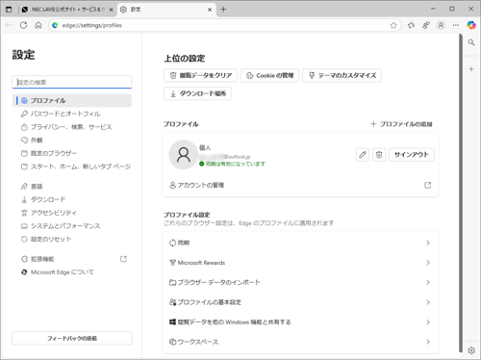481x360 pixels.
Task: Open ダウンロード in settings sidebar
Action: (72, 199)
